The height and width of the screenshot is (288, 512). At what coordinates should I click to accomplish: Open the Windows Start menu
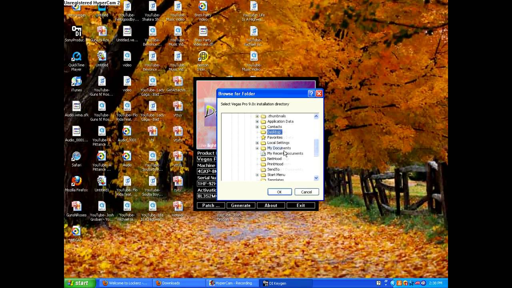point(80,283)
